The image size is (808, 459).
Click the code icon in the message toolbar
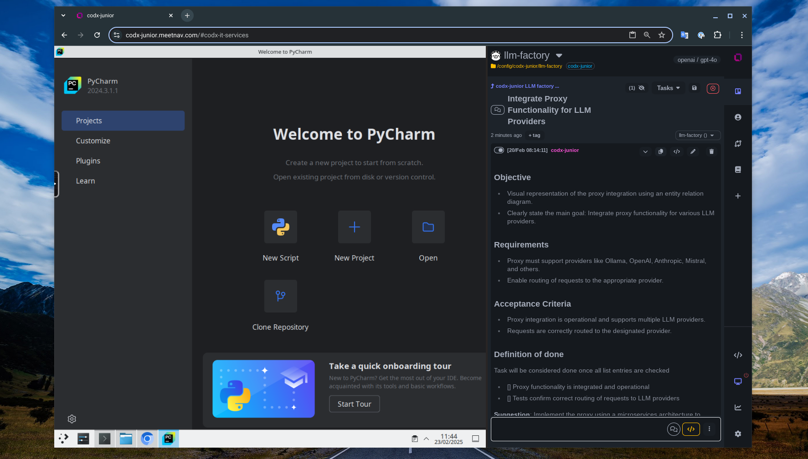(677, 151)
